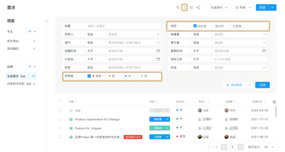Check the 低 priority checkbox
Screen dimensions: 285x152
(x=138, y=76)
